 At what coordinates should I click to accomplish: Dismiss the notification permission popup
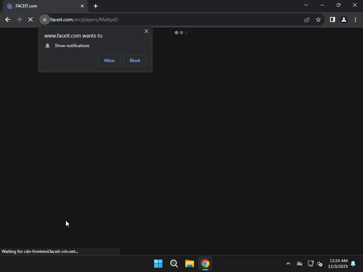pyautogui.click(x=146, y=31)
